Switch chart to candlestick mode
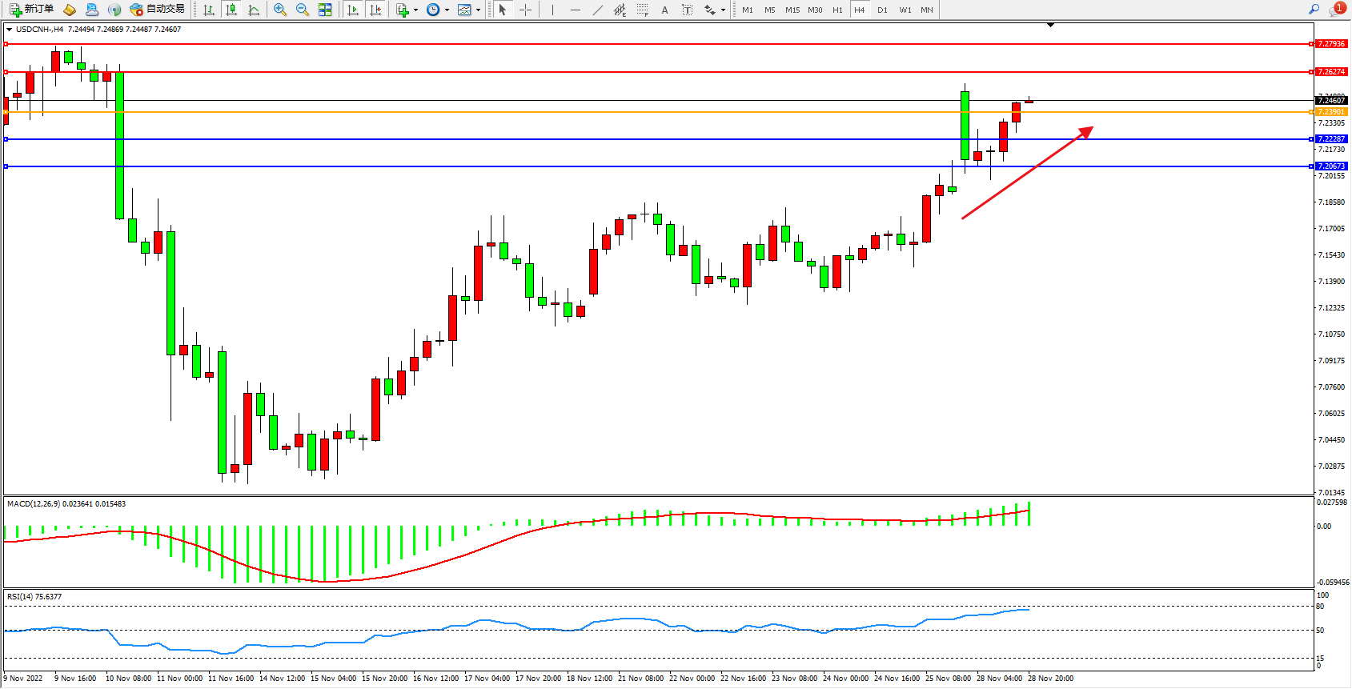The image size is (1352, 689). click(x=231, y=10)
